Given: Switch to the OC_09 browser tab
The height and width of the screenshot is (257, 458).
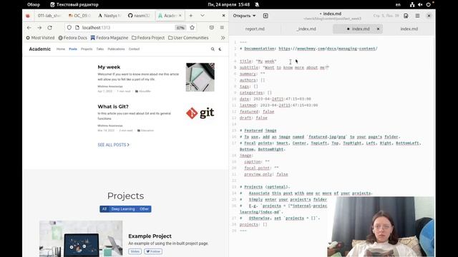Looking at the screenshot, I should [79, 16].
